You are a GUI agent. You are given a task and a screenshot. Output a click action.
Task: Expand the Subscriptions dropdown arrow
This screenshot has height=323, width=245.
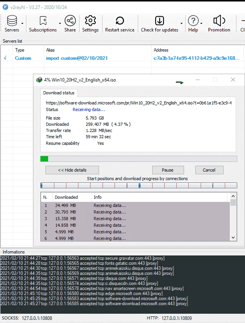coord(60,23)
